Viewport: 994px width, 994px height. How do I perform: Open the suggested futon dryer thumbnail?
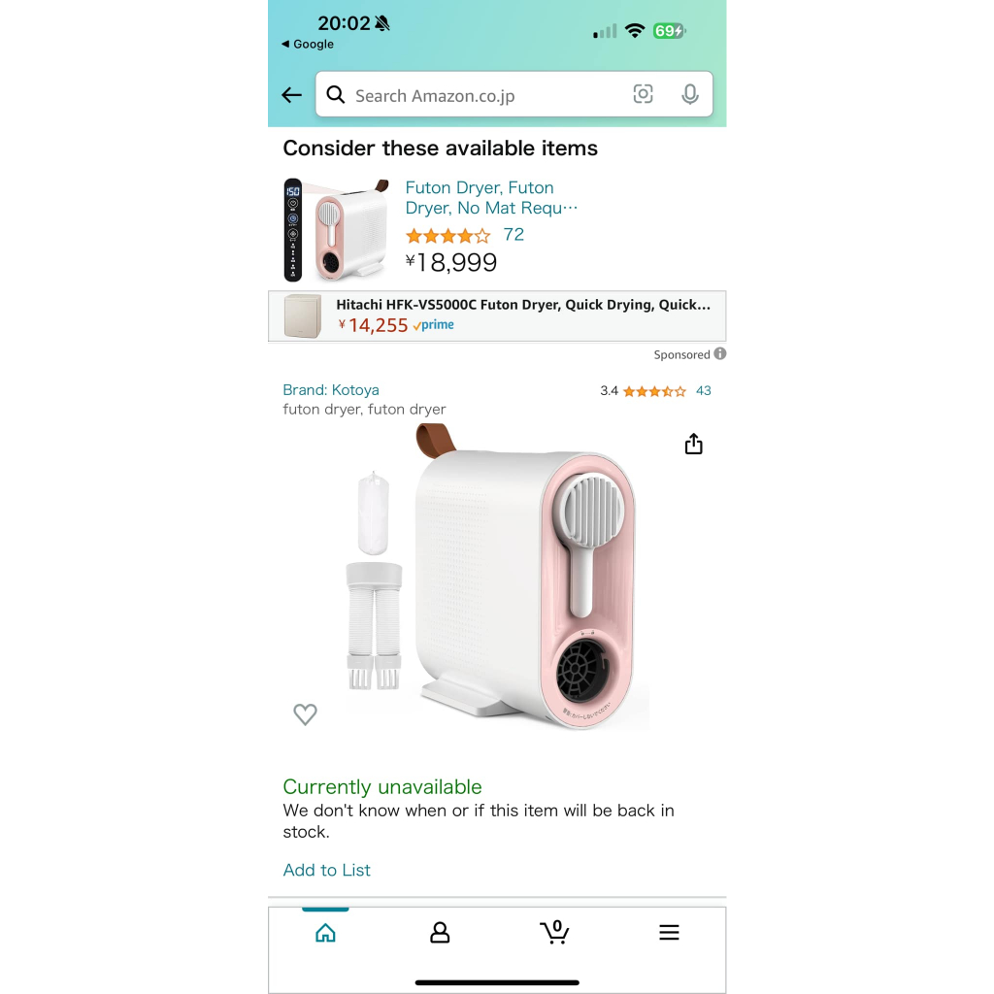click(x=336, y=230)
